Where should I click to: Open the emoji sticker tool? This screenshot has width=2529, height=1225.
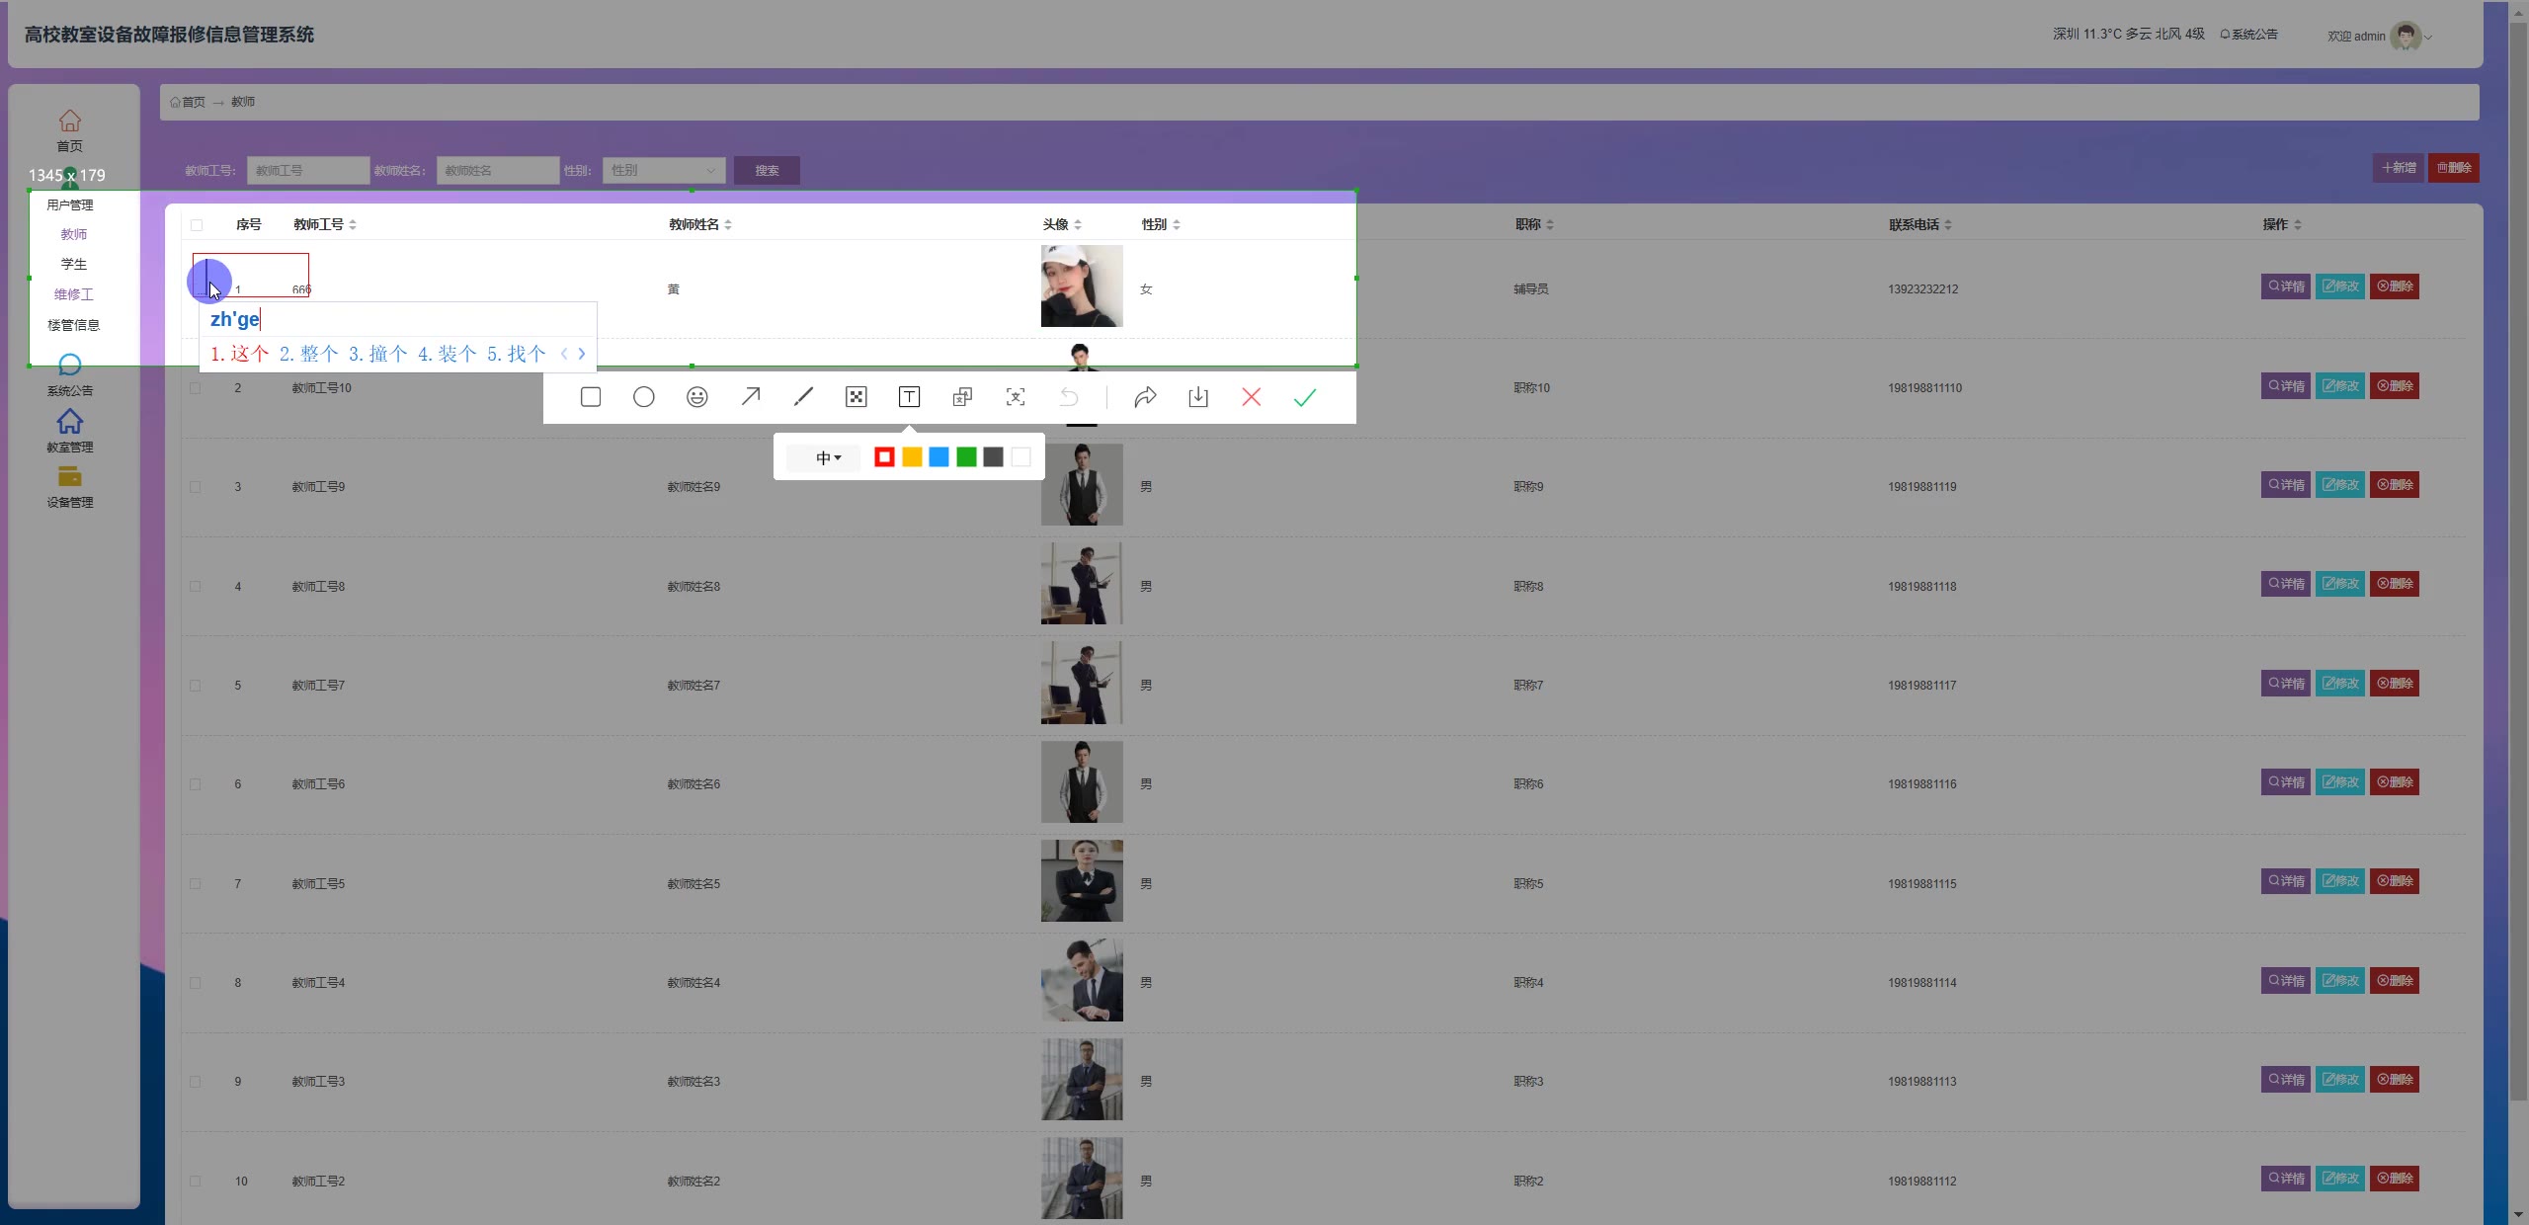[697, 397]
